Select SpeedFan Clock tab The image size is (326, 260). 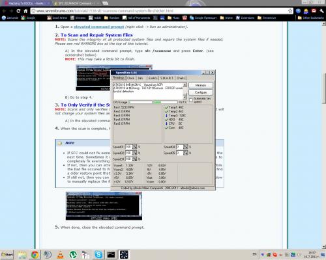130,78
